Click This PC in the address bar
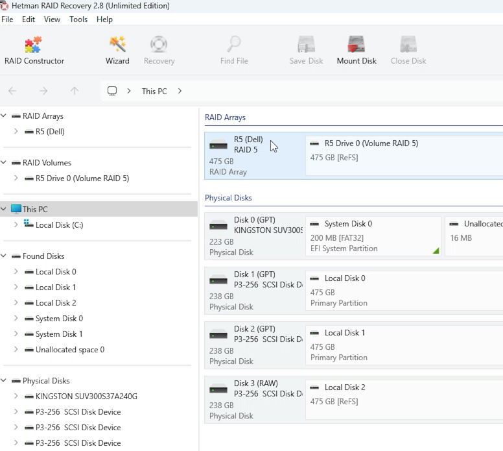 (x=154, y=91)
